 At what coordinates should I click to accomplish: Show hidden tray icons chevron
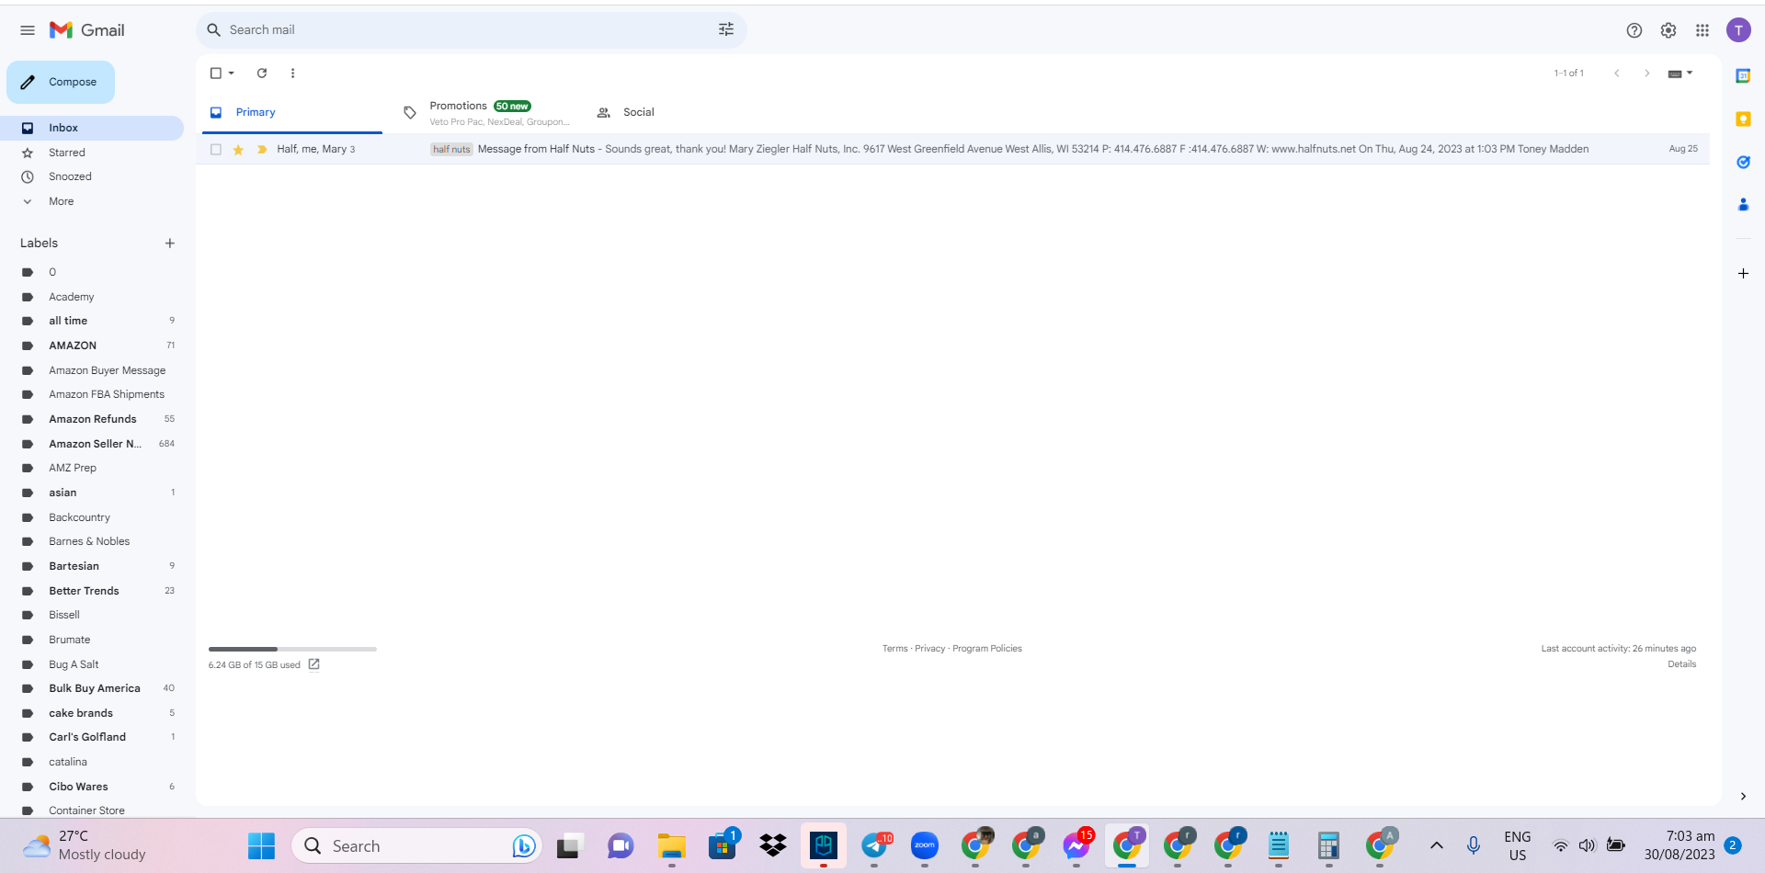tap(1437, 845)
